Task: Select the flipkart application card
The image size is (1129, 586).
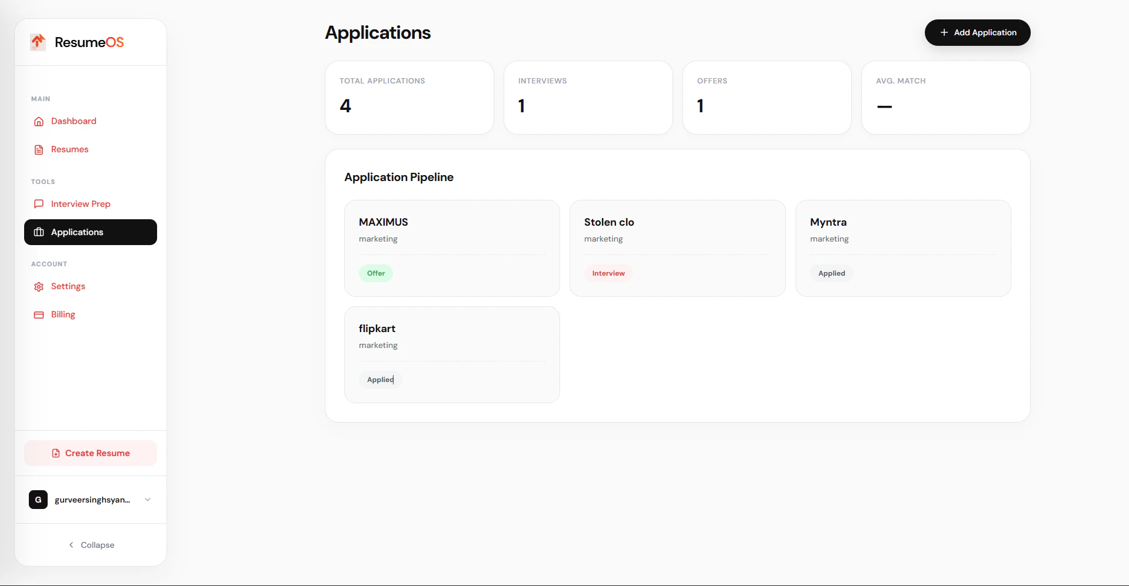Action: [451, 354]
